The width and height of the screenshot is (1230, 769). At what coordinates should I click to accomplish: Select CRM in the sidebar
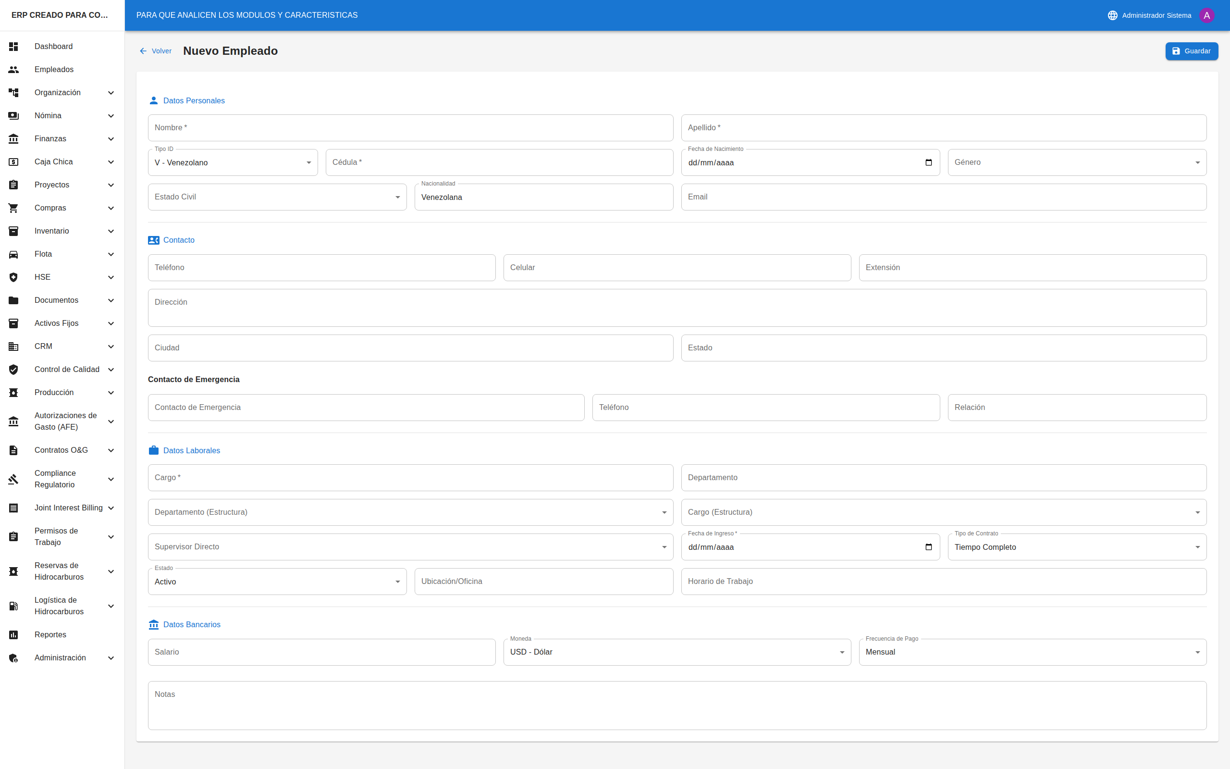[43, 347]
